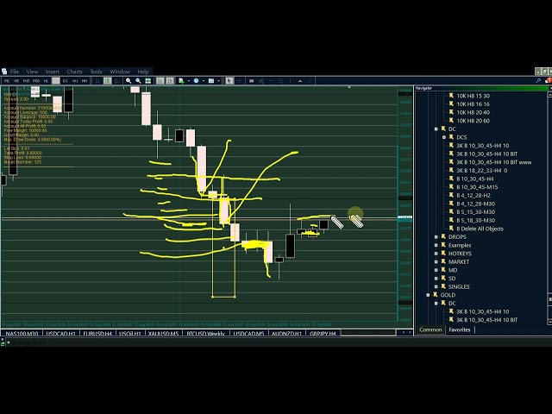Collapse the GOLD folder tree
The width and height of the screenshot is (552, 414).
tap(429, 295)
